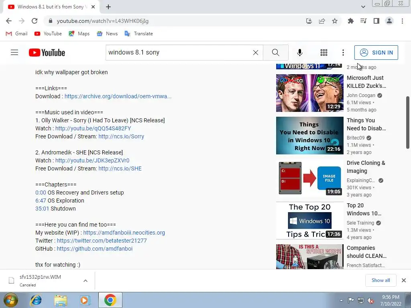Go back using the browser back arrow
This screenshot has height=308, width=411.
pos(9,21)
